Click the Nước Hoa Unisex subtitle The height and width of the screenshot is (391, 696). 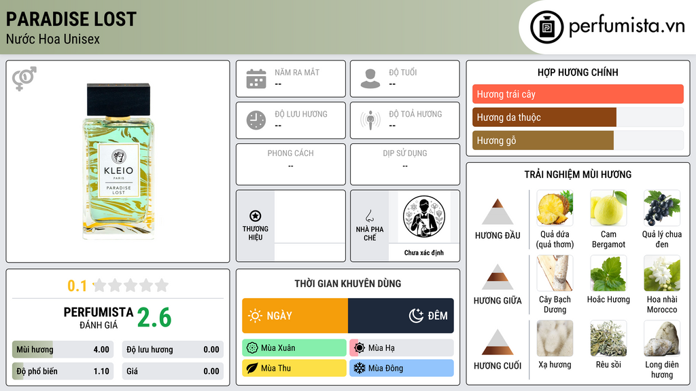(x=53, y=39)
